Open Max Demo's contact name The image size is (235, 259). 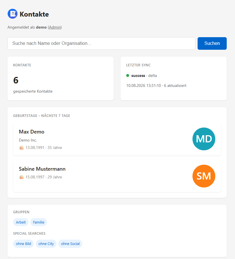31,132
